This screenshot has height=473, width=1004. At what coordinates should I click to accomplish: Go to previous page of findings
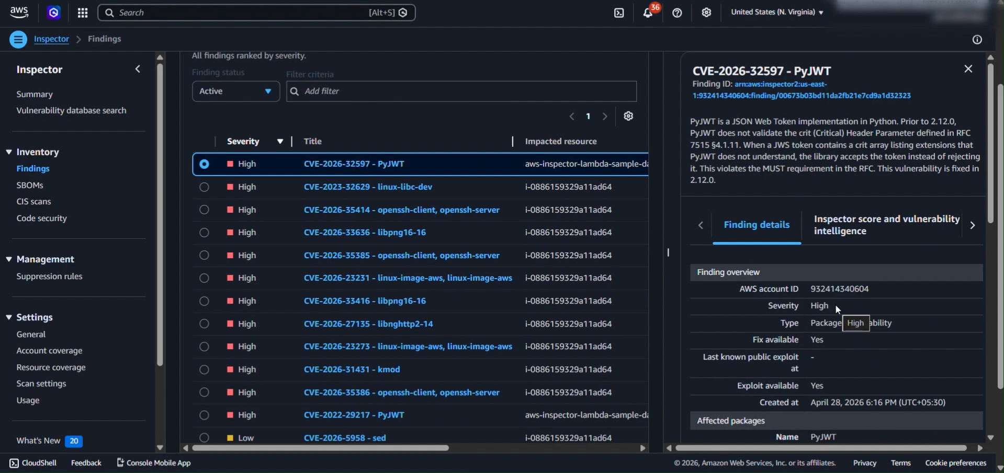click(572, 117)
